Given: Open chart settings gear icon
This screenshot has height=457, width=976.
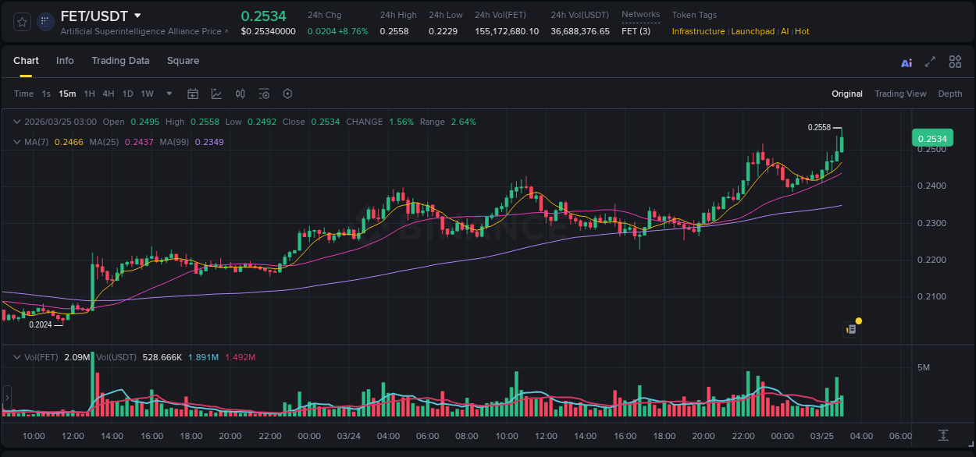Looking at the screenshot, I should point(287,94).
